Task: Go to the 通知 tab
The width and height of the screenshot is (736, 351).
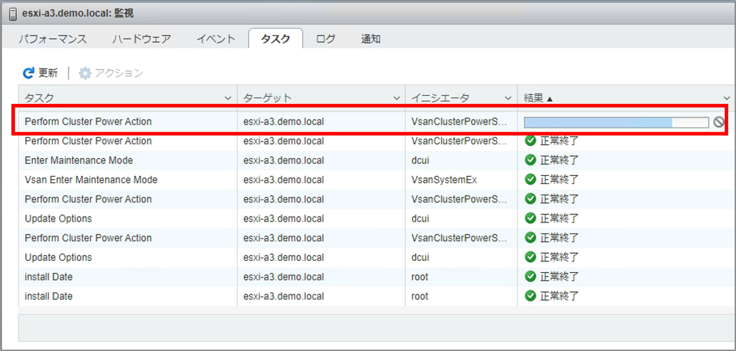Action: [371, 39]
